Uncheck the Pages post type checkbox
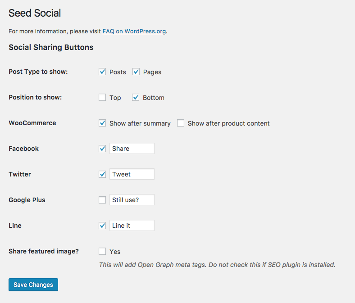Image resolution: width=355 pixels, height=303 pixels. [136, 72]
